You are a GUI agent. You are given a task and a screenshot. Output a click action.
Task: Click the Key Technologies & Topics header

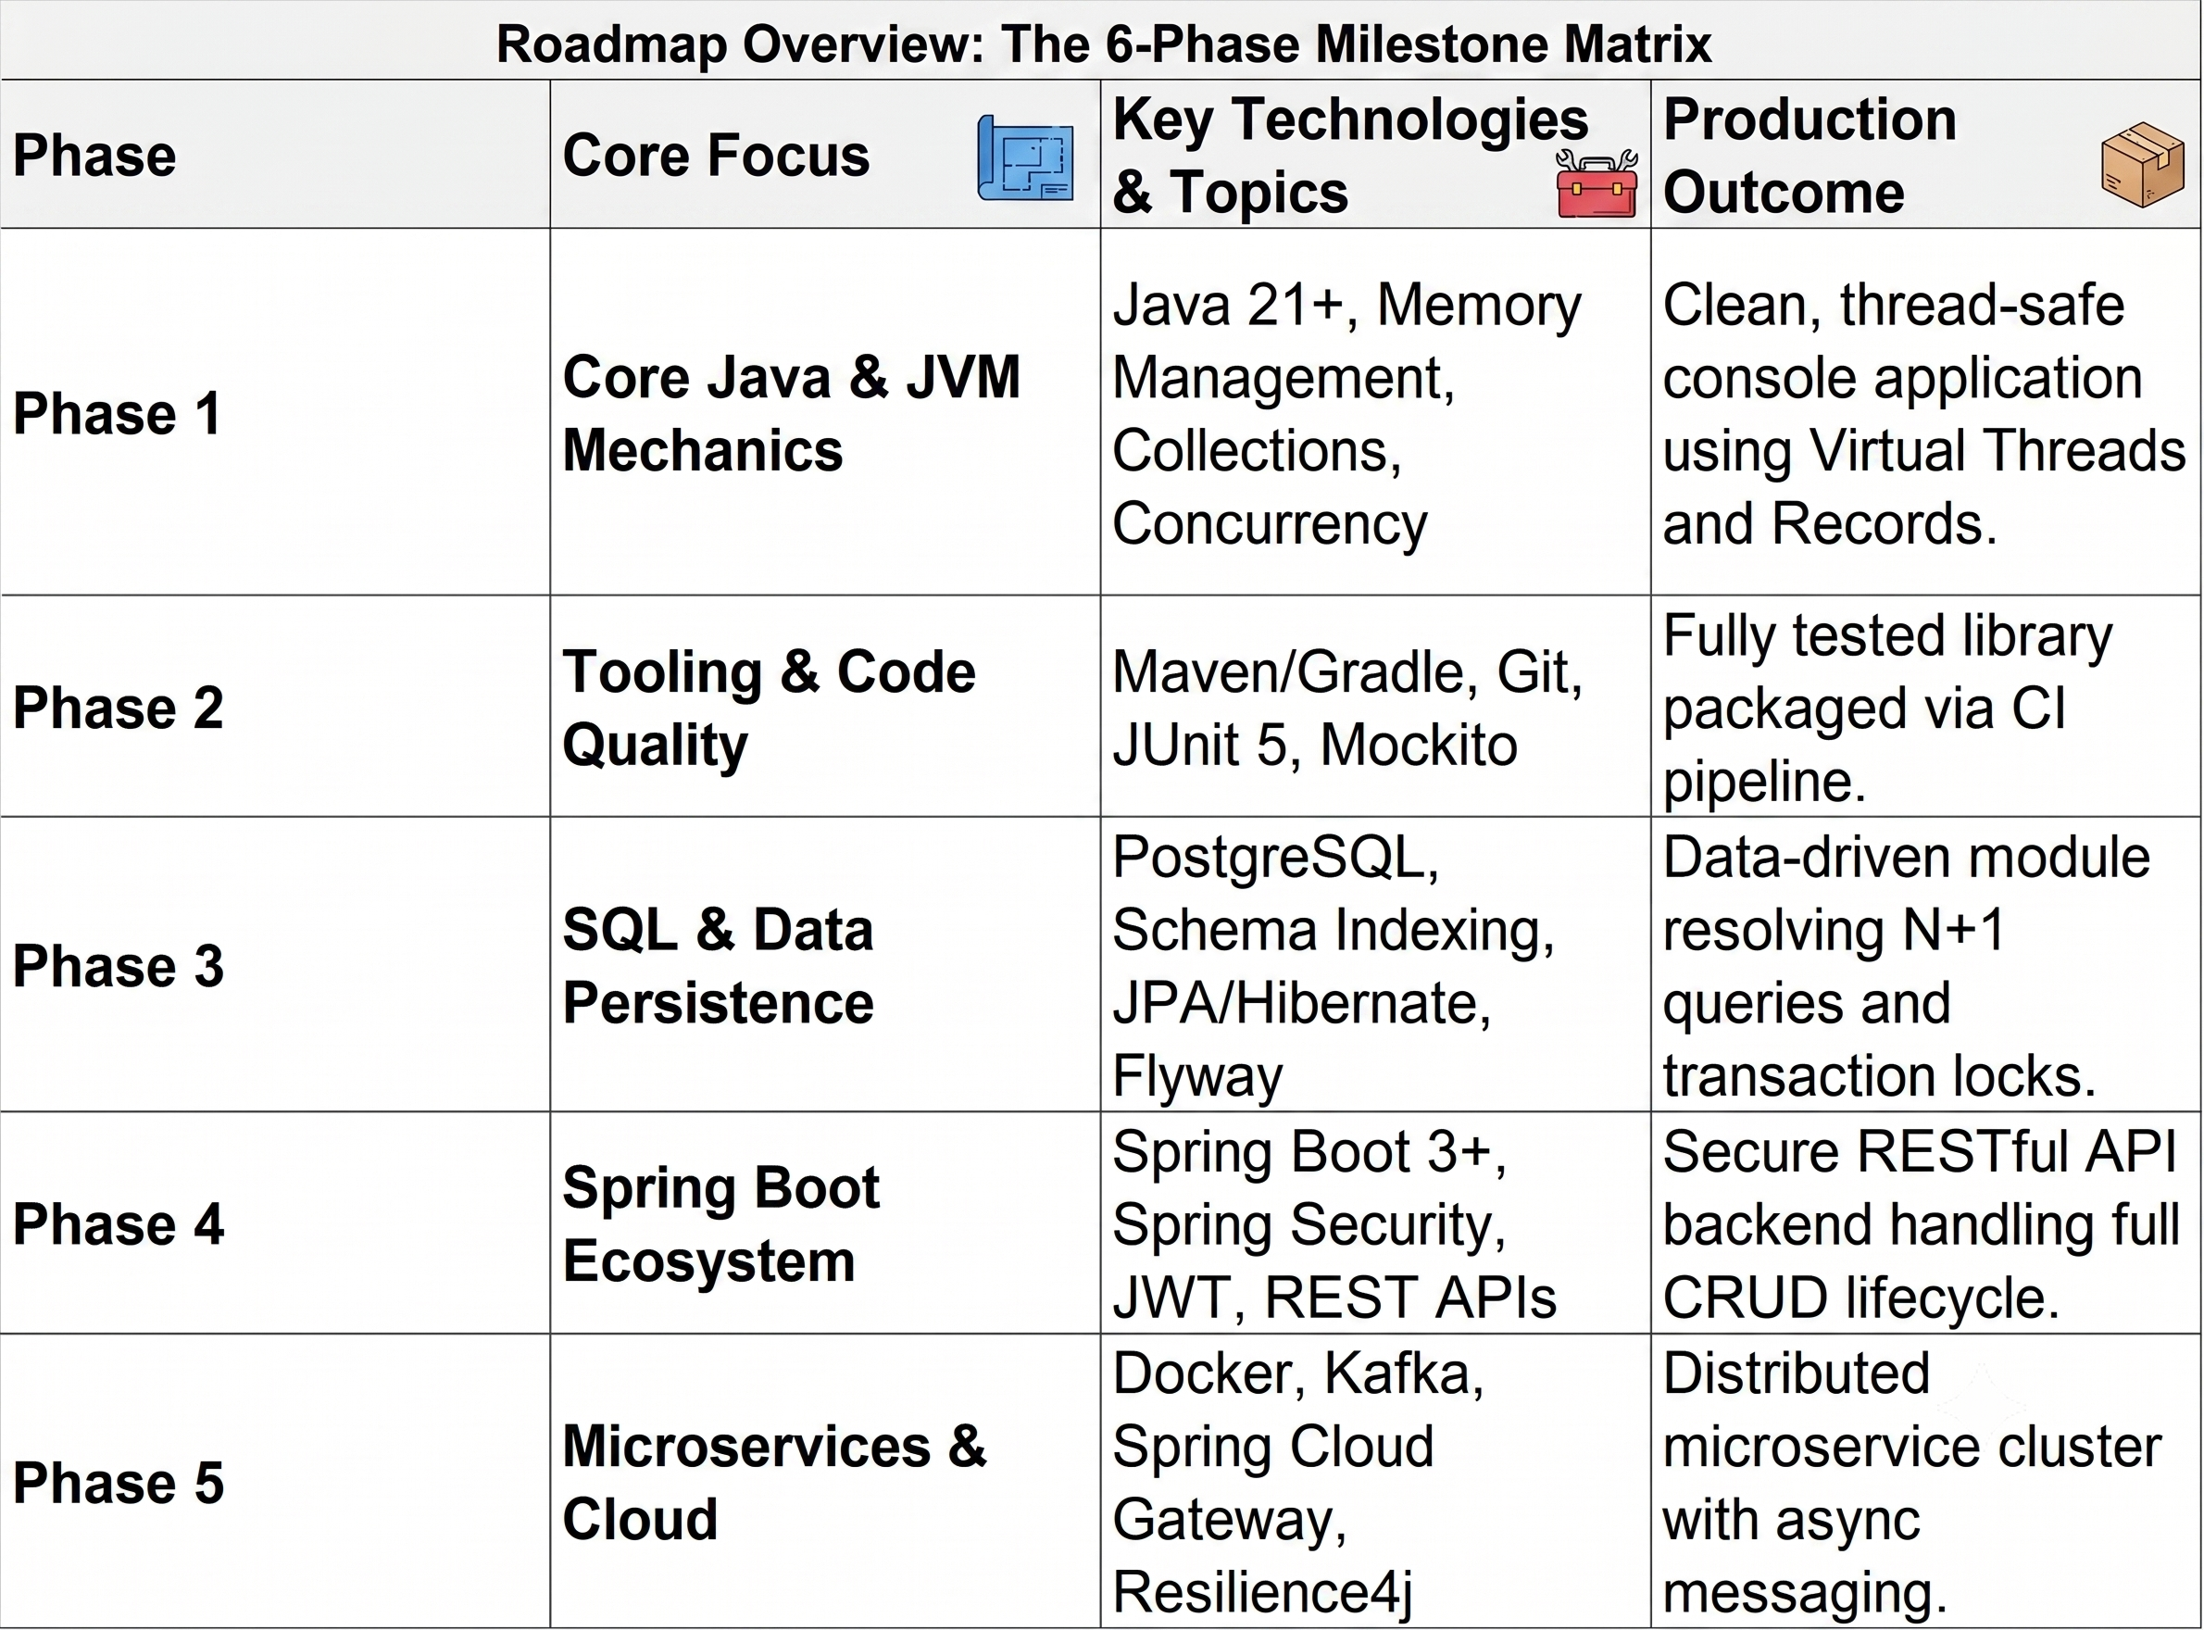[x=1349, y=155]
